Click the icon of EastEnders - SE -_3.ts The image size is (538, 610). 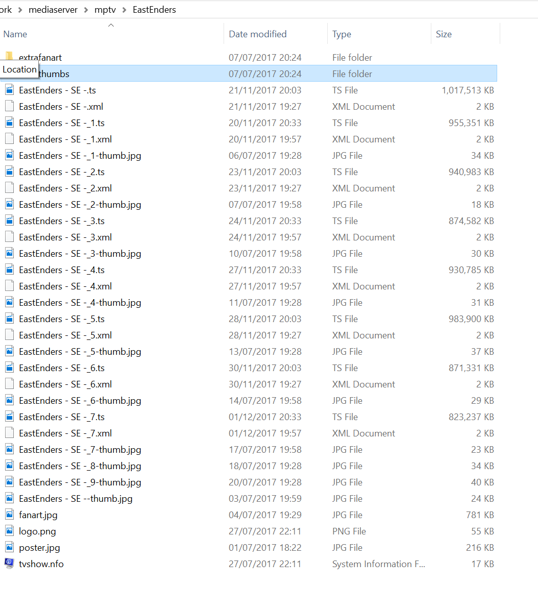(10, 221)
